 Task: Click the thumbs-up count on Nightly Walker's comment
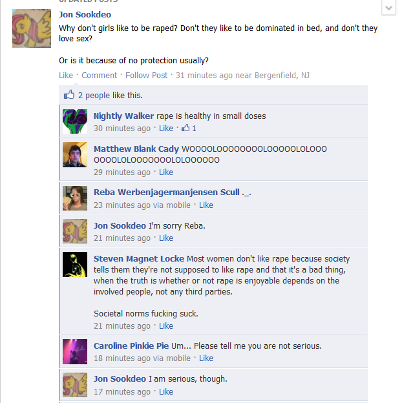189,128
